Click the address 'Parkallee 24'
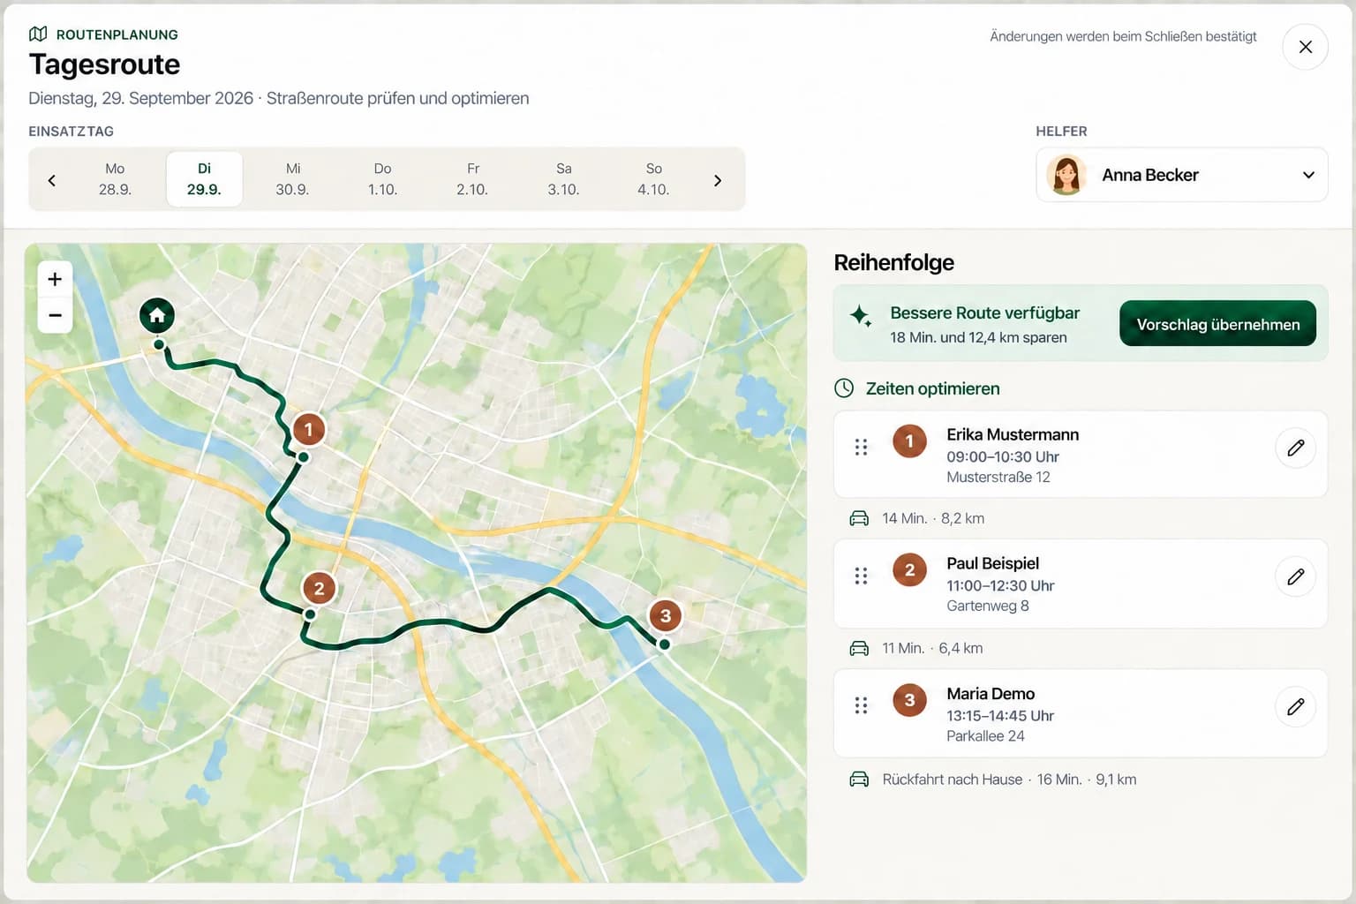Screen dimensions: 1356x904 (x=985, y=736)
